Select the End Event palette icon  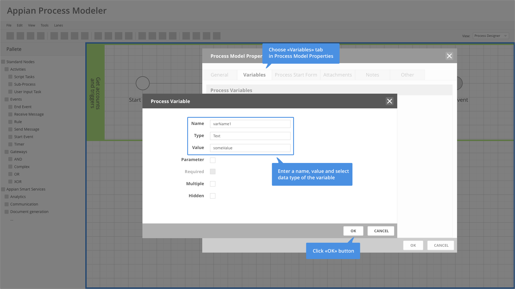pos(10,107)
